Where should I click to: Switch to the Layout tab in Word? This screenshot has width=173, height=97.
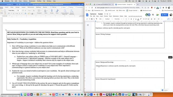point(24,7)
